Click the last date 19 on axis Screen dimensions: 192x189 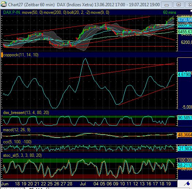(168, 184)
